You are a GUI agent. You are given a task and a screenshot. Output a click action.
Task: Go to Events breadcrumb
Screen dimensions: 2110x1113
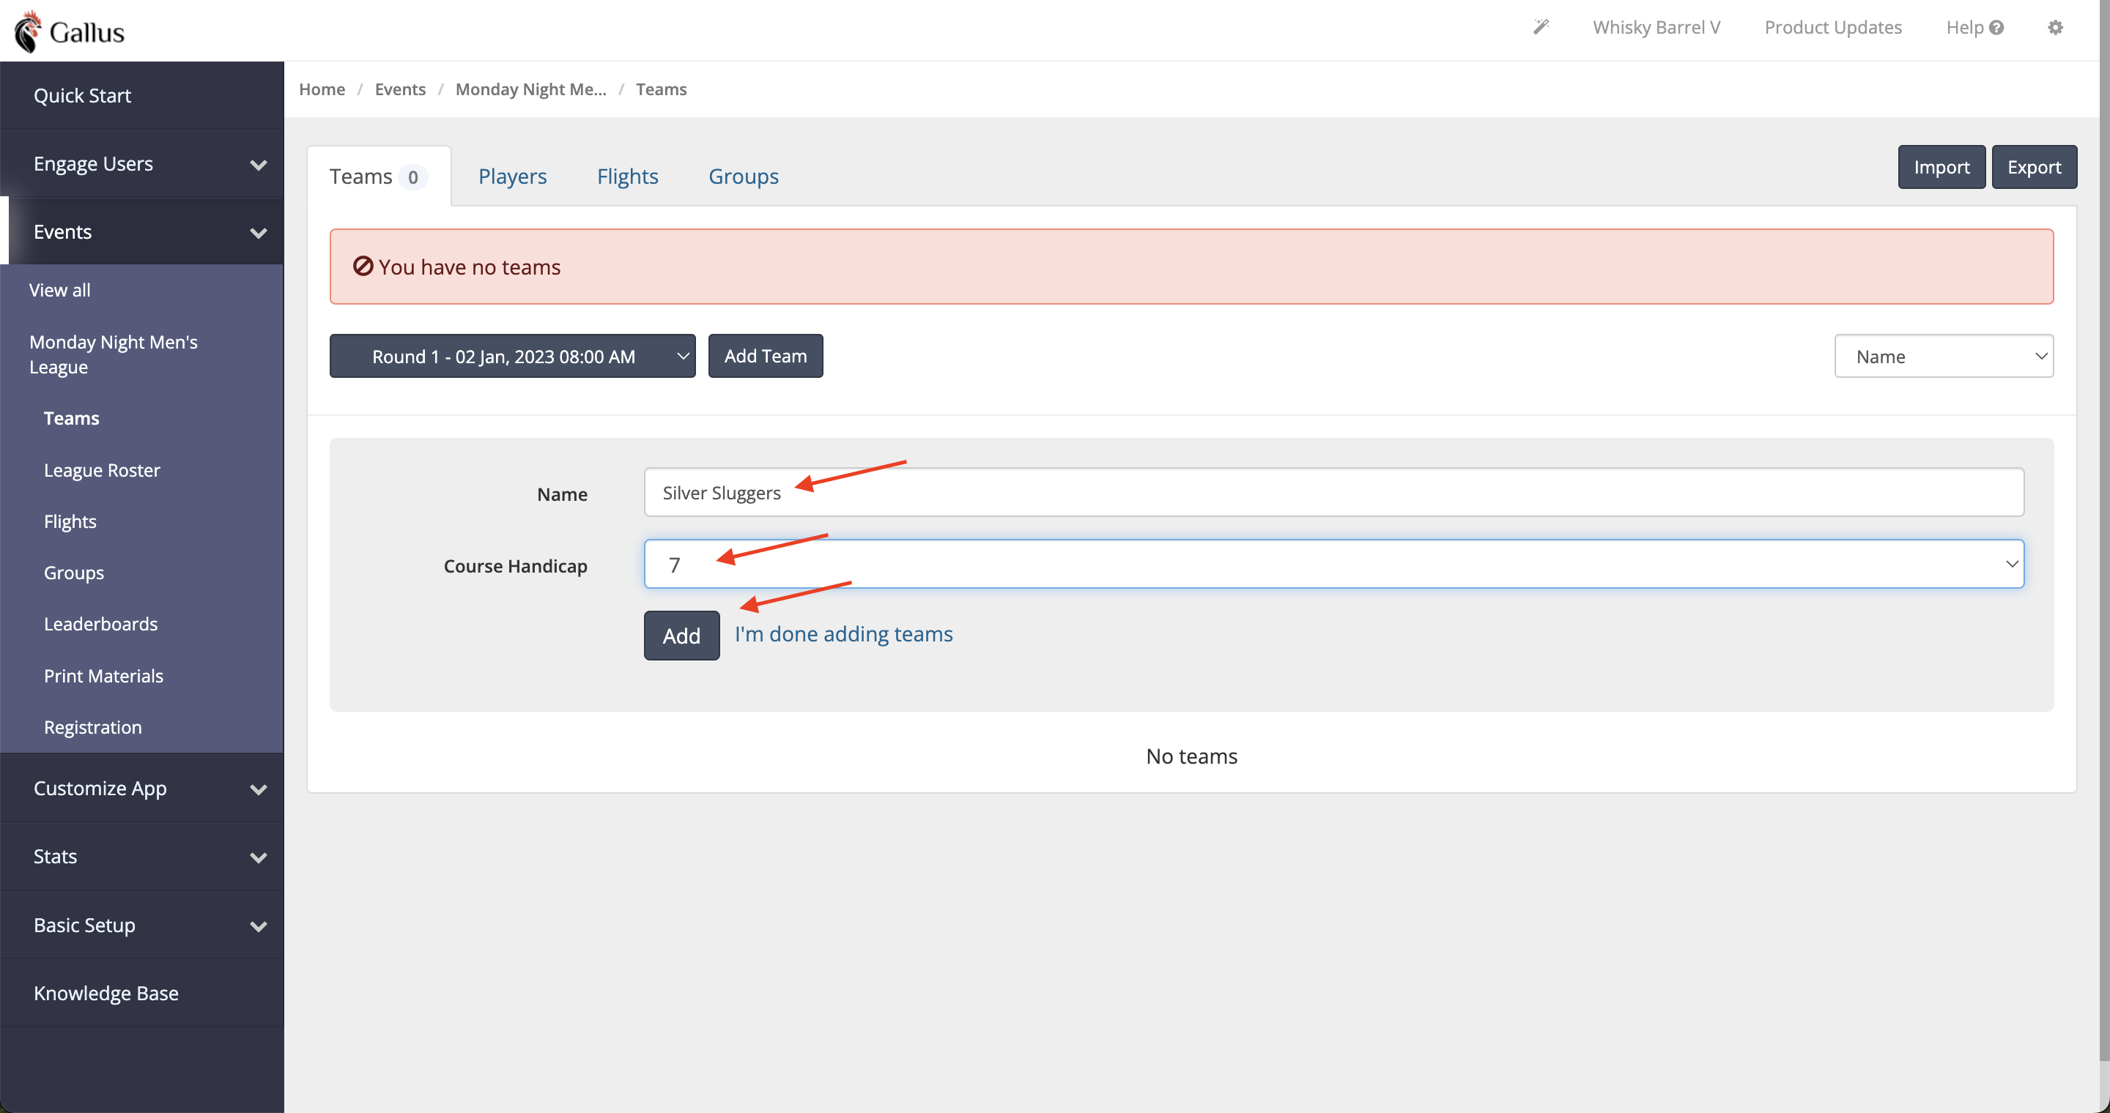[400, 89]
